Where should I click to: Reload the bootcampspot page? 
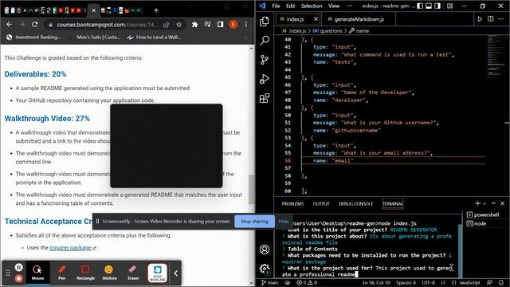tap(35, 25)
